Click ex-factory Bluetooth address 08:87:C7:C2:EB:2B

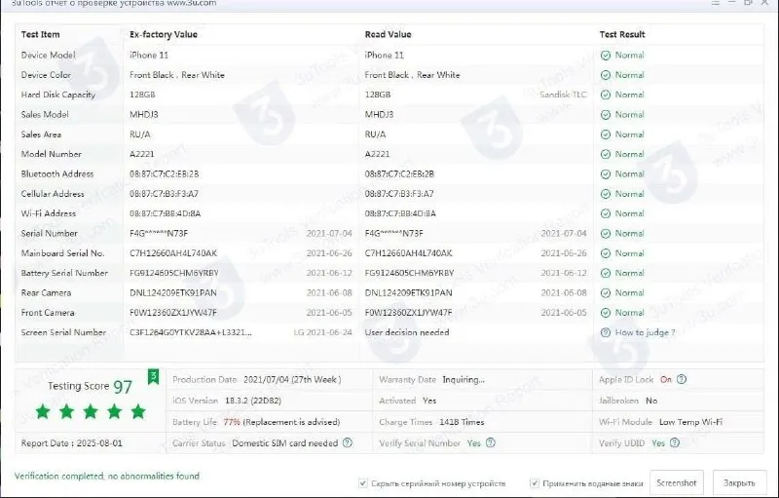coord(164,173)
